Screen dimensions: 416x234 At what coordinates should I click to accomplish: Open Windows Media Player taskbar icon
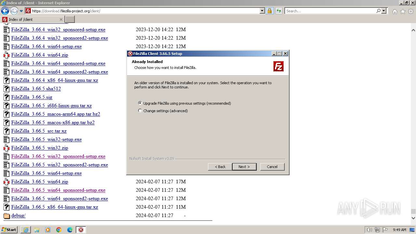point(48,230)
